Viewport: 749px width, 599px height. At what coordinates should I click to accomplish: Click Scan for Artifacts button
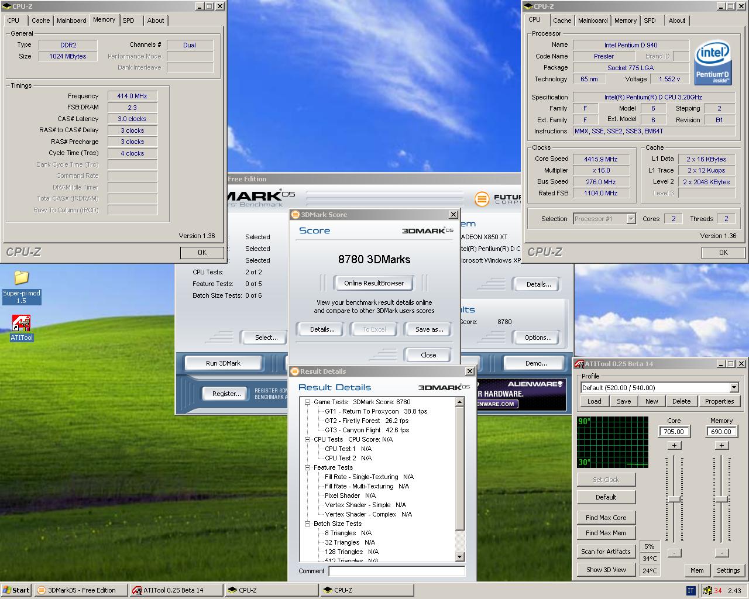pyautogui.click(x=606, y=552)
